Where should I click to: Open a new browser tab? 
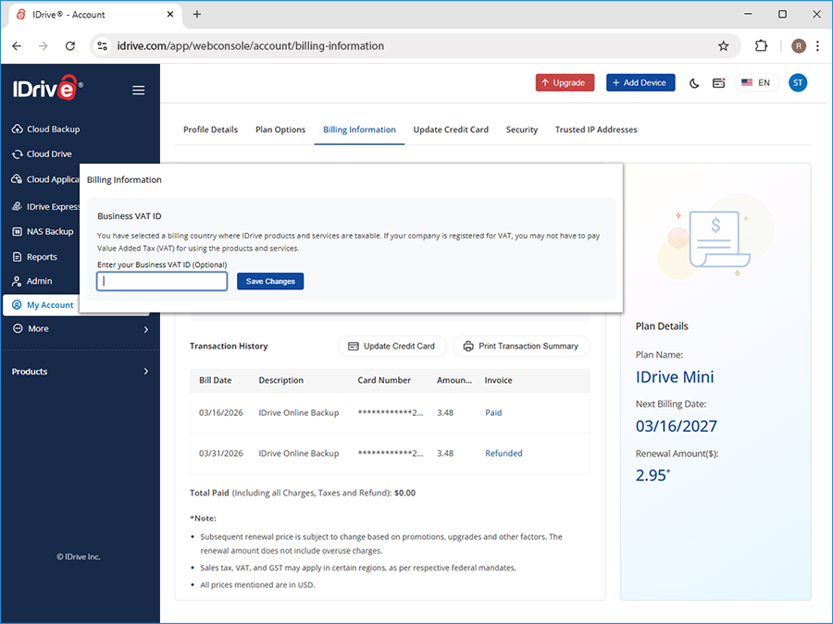point(197,14)
